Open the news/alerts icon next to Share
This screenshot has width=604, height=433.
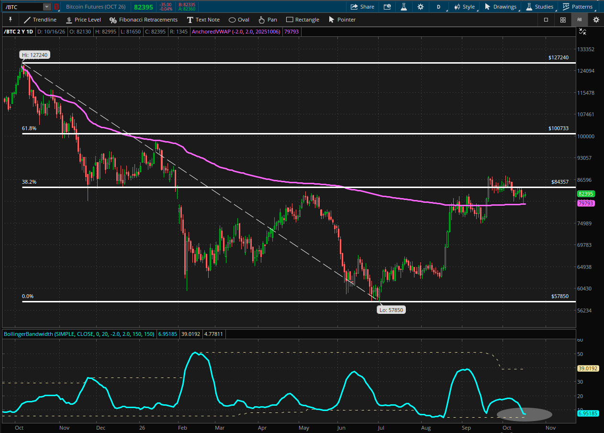[x=387, y=7]
